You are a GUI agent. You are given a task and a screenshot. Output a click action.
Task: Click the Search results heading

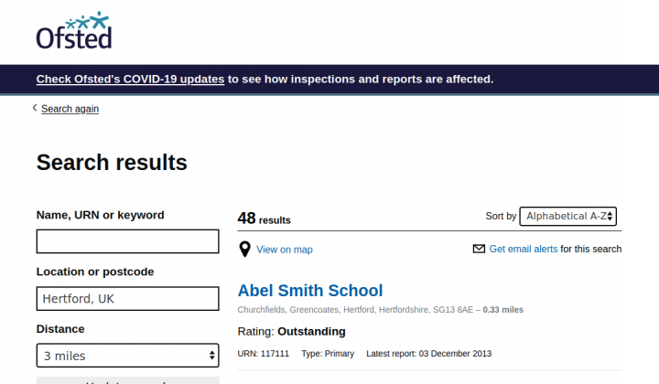[112, 163]
